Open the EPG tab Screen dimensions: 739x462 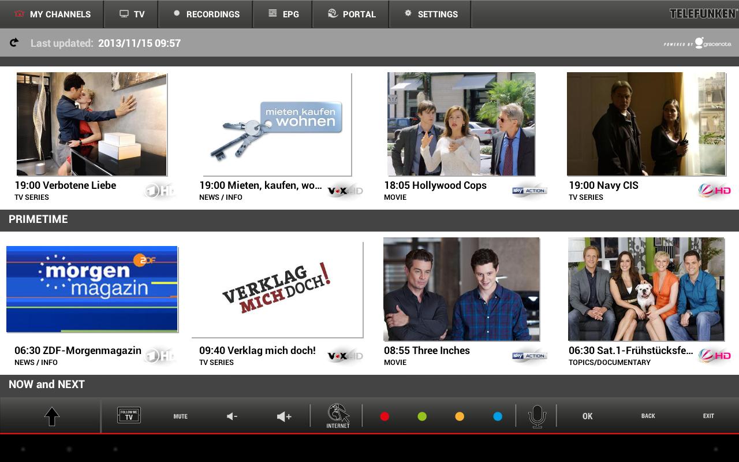click(x=283, y=14)
